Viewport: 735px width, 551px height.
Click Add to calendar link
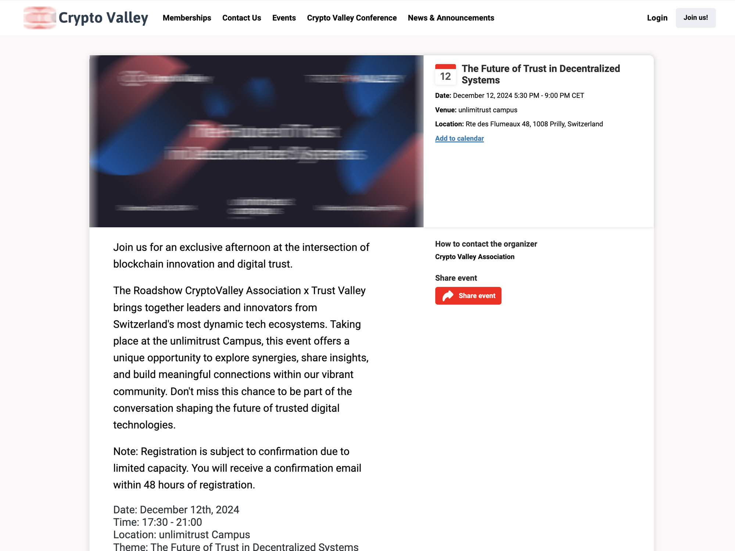click(x=459, y=138)
